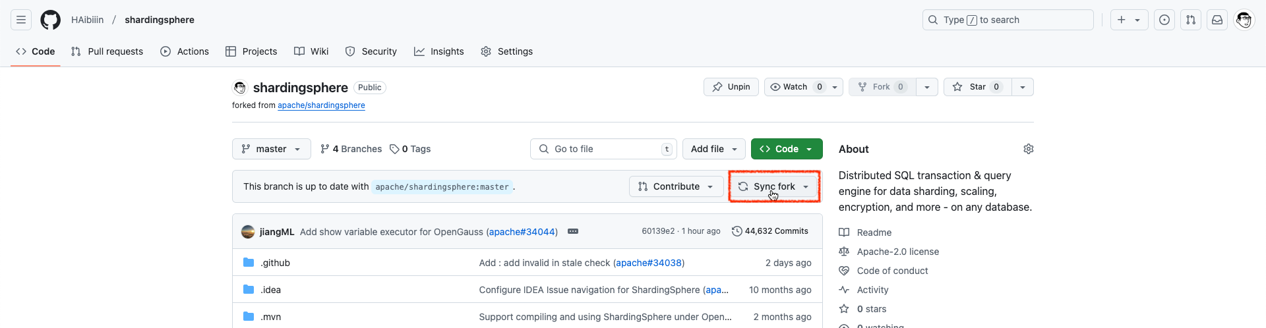Open the Issues icon in header
The image size is (1266, 328).
coord(1164,20)
